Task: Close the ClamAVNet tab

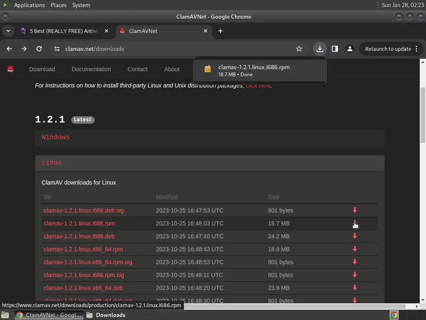Action: click(x=206, y=31)
